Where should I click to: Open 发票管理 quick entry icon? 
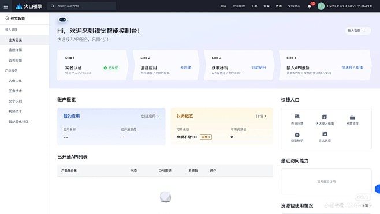point(352,118)
